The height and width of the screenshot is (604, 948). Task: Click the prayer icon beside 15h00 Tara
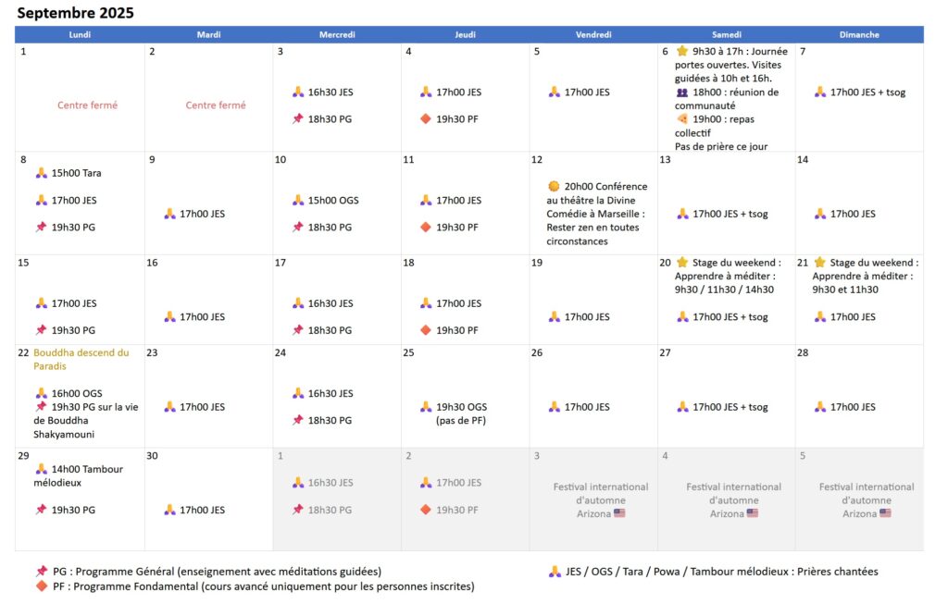click(41, 173)
